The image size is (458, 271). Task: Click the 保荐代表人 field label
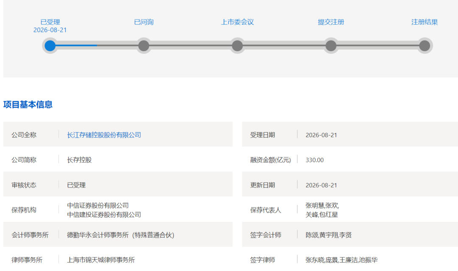click(265, 210)
